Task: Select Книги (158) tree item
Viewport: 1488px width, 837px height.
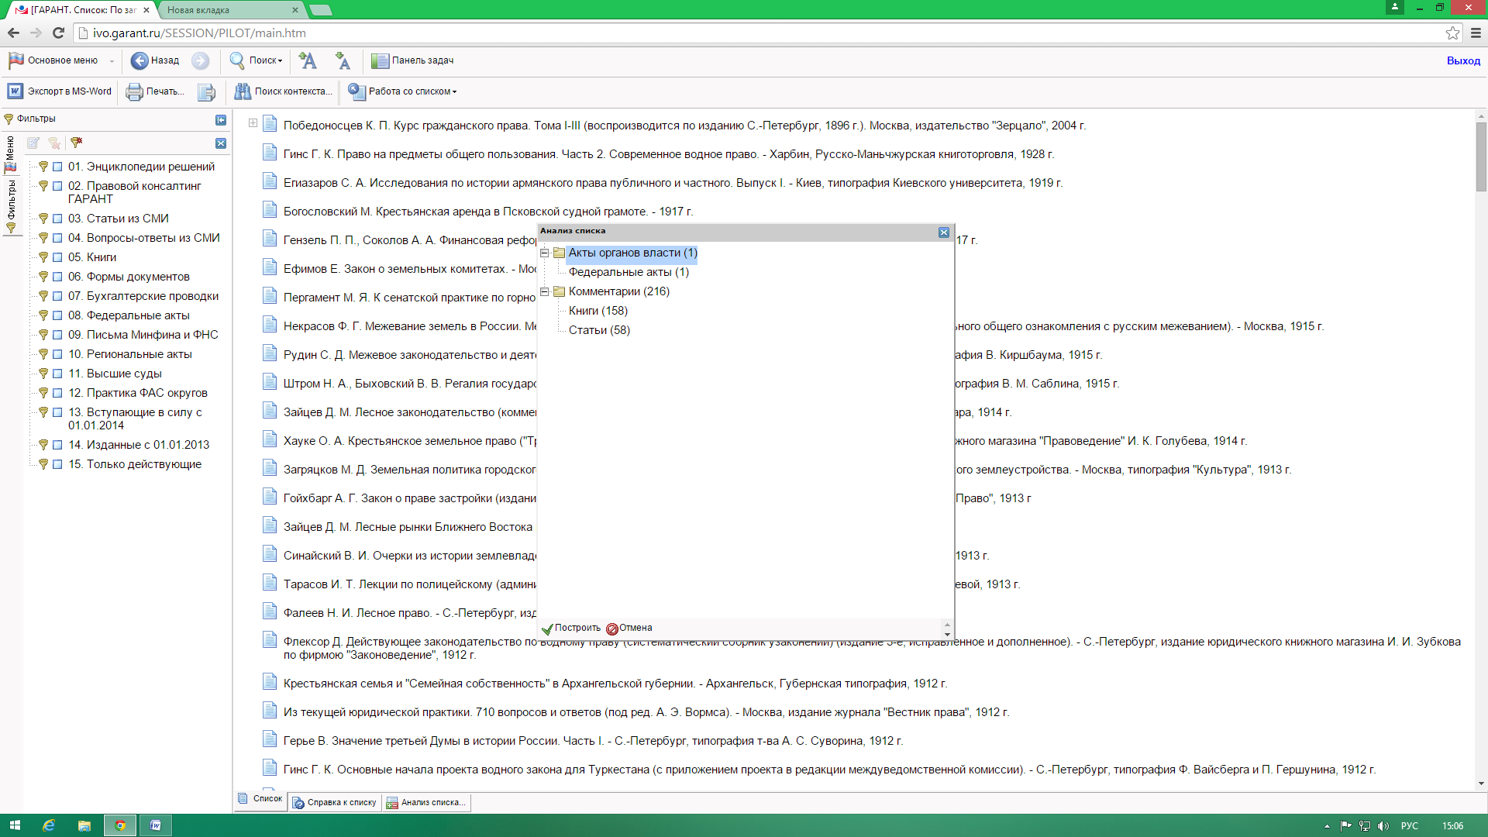Action: pos(598,311)
